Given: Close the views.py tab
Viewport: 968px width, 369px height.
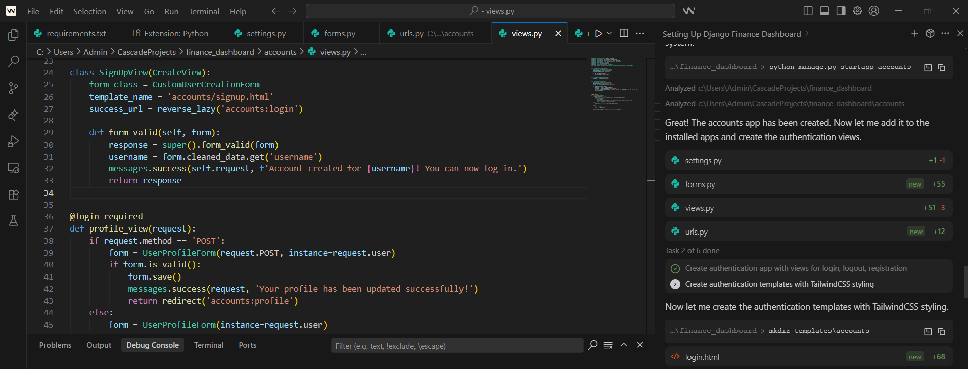Looking at the screenshot, I should tap(558, 33).
